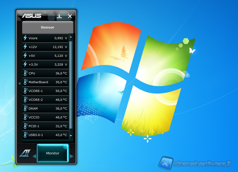This screenshot has width=238, height=172.
Task: Click the thermometer icon next to USB3.0-1
Action: (25, 135)
